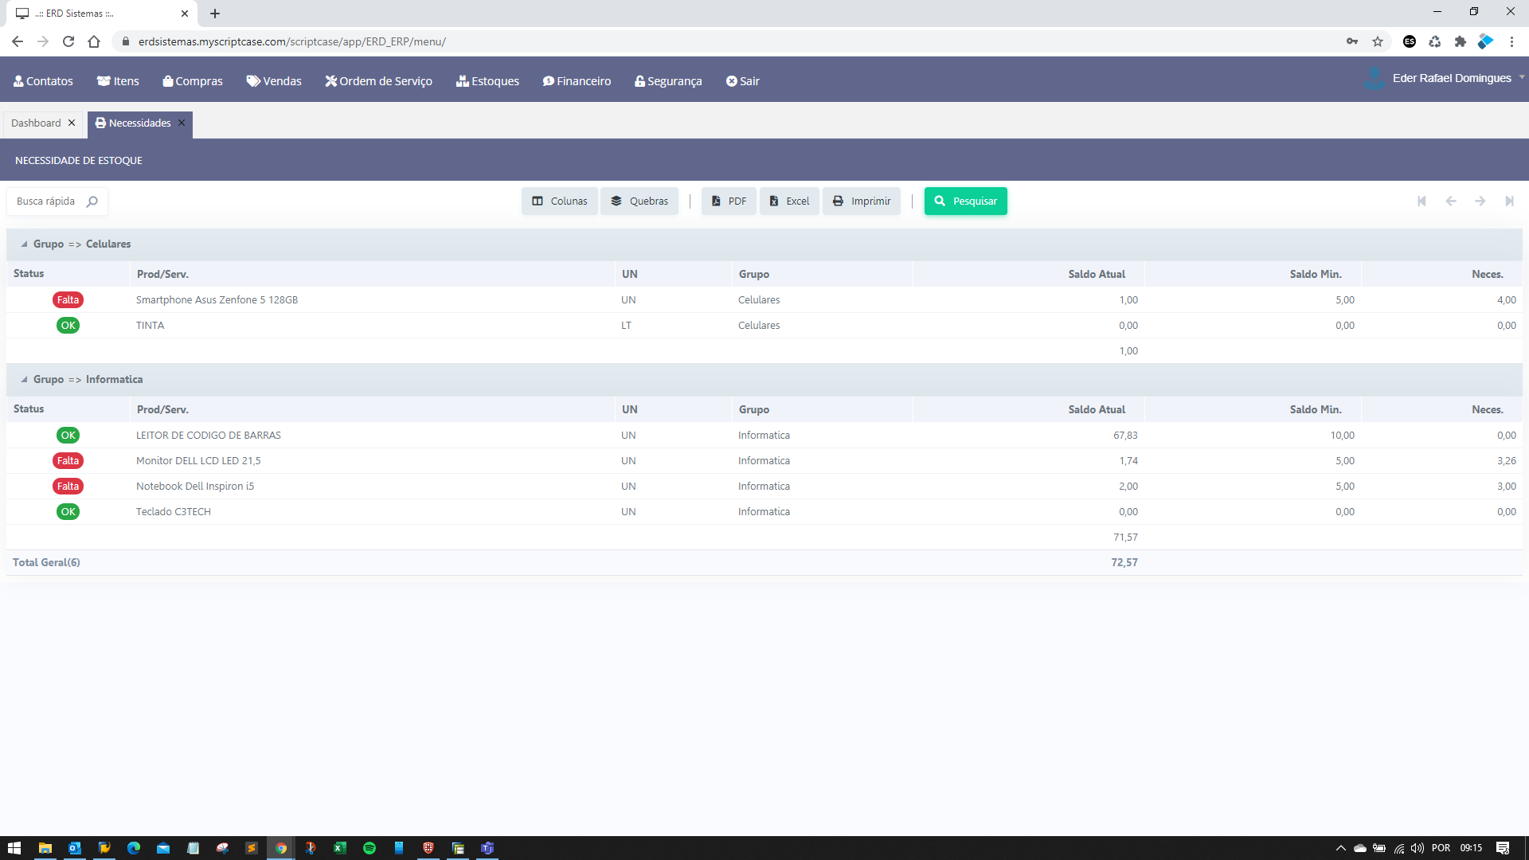Image resolution: width=1529 pixels, height=860 pixels.
Task: Sort Celulares group by Saldo Atual header
Action: point(1097,274)
